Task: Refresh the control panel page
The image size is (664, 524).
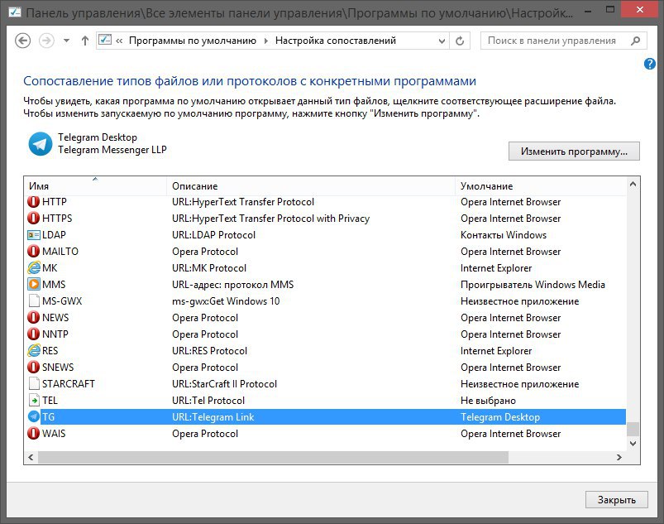Action: tap(460, 41)
